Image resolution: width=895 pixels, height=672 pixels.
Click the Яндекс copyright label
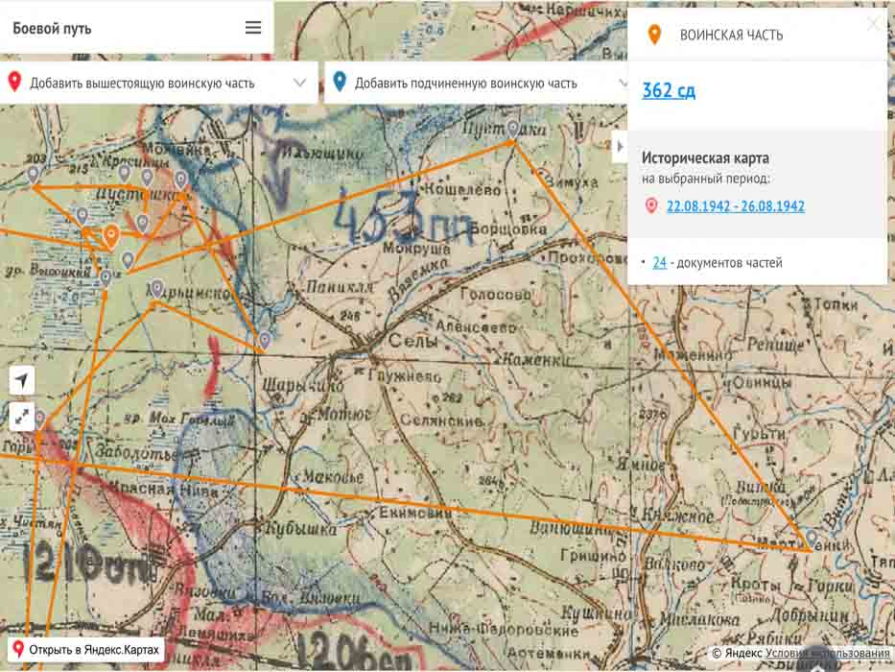click(744, 654)
